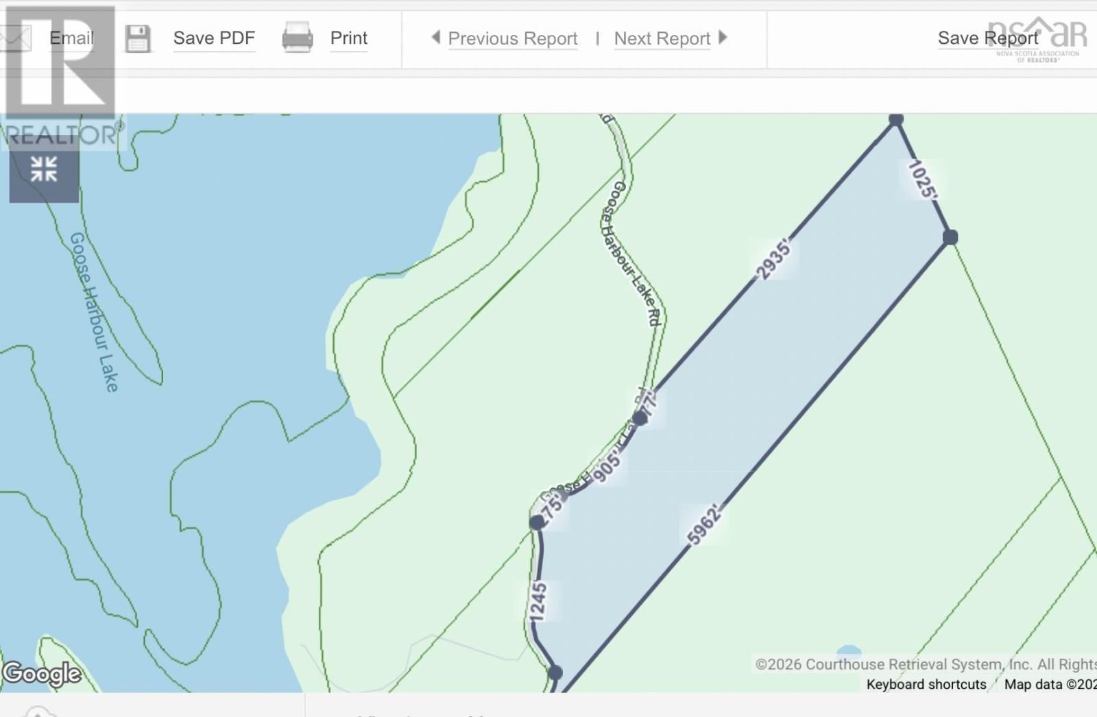
Task: Click the Google logo on the map
Action: [x=43, y=674]
